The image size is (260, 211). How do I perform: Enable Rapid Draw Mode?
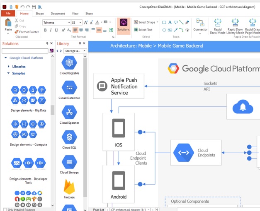(218, 26)
